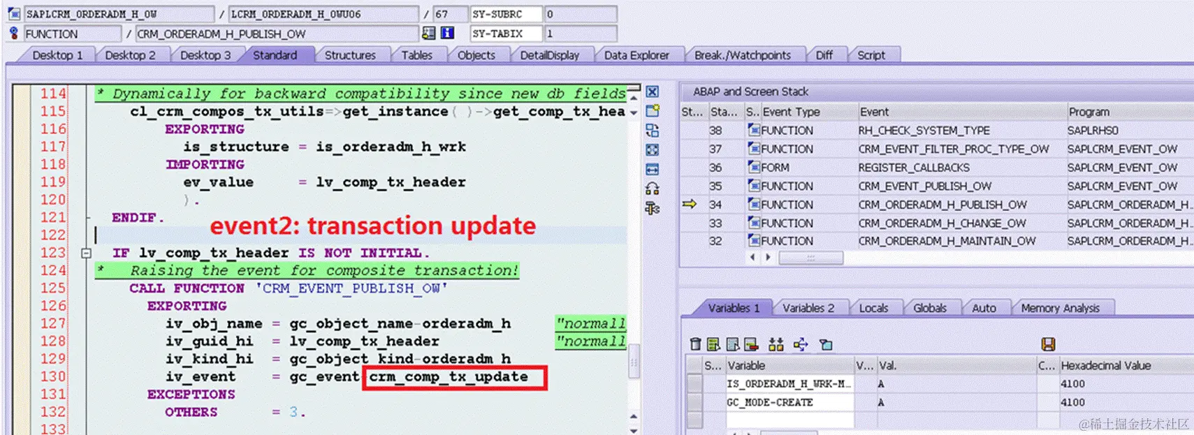
Task: Click the signpost tool icon under the headphones
Action: pyautogui.click(x=652, y=207)
